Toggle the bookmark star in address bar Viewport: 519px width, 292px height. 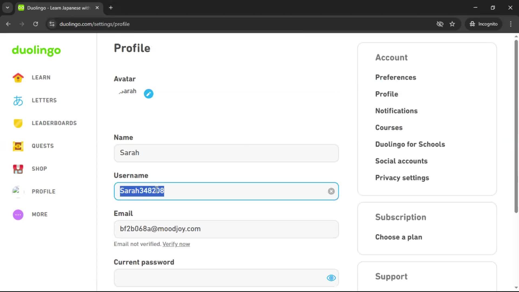tap(452, 24)
